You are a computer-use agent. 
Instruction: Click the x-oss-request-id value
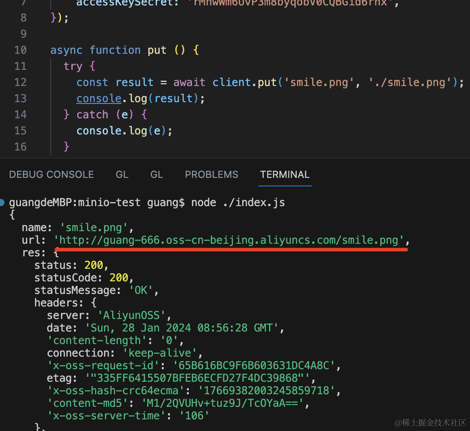coord(253,366)
